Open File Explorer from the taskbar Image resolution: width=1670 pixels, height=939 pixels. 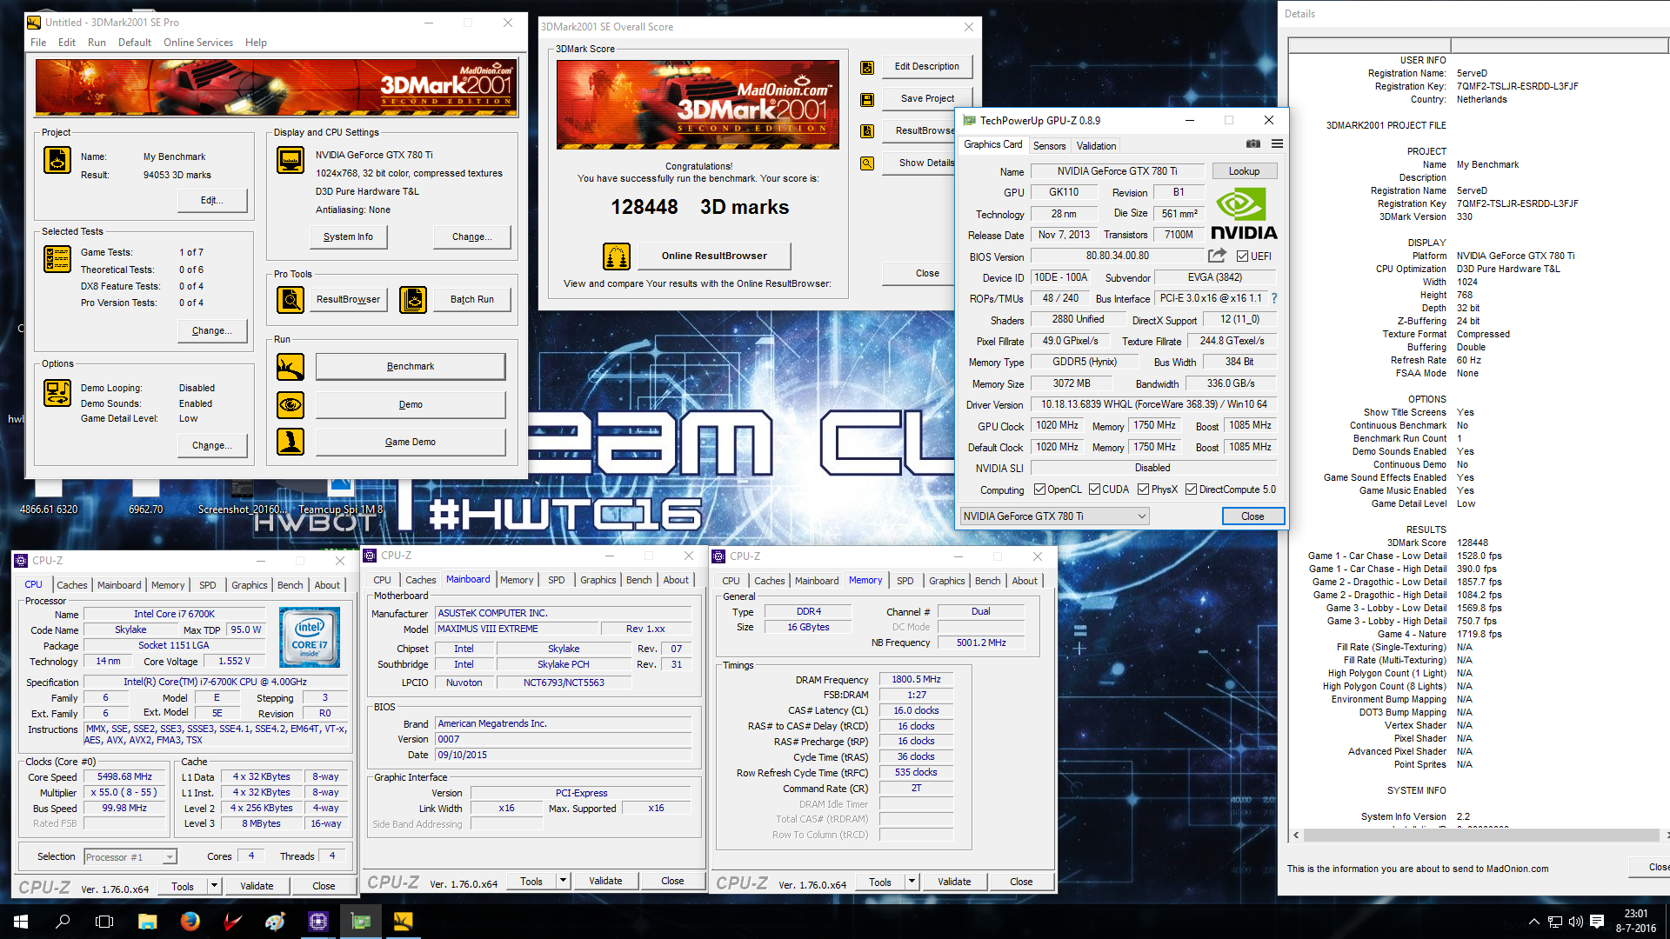click(147, 921)
